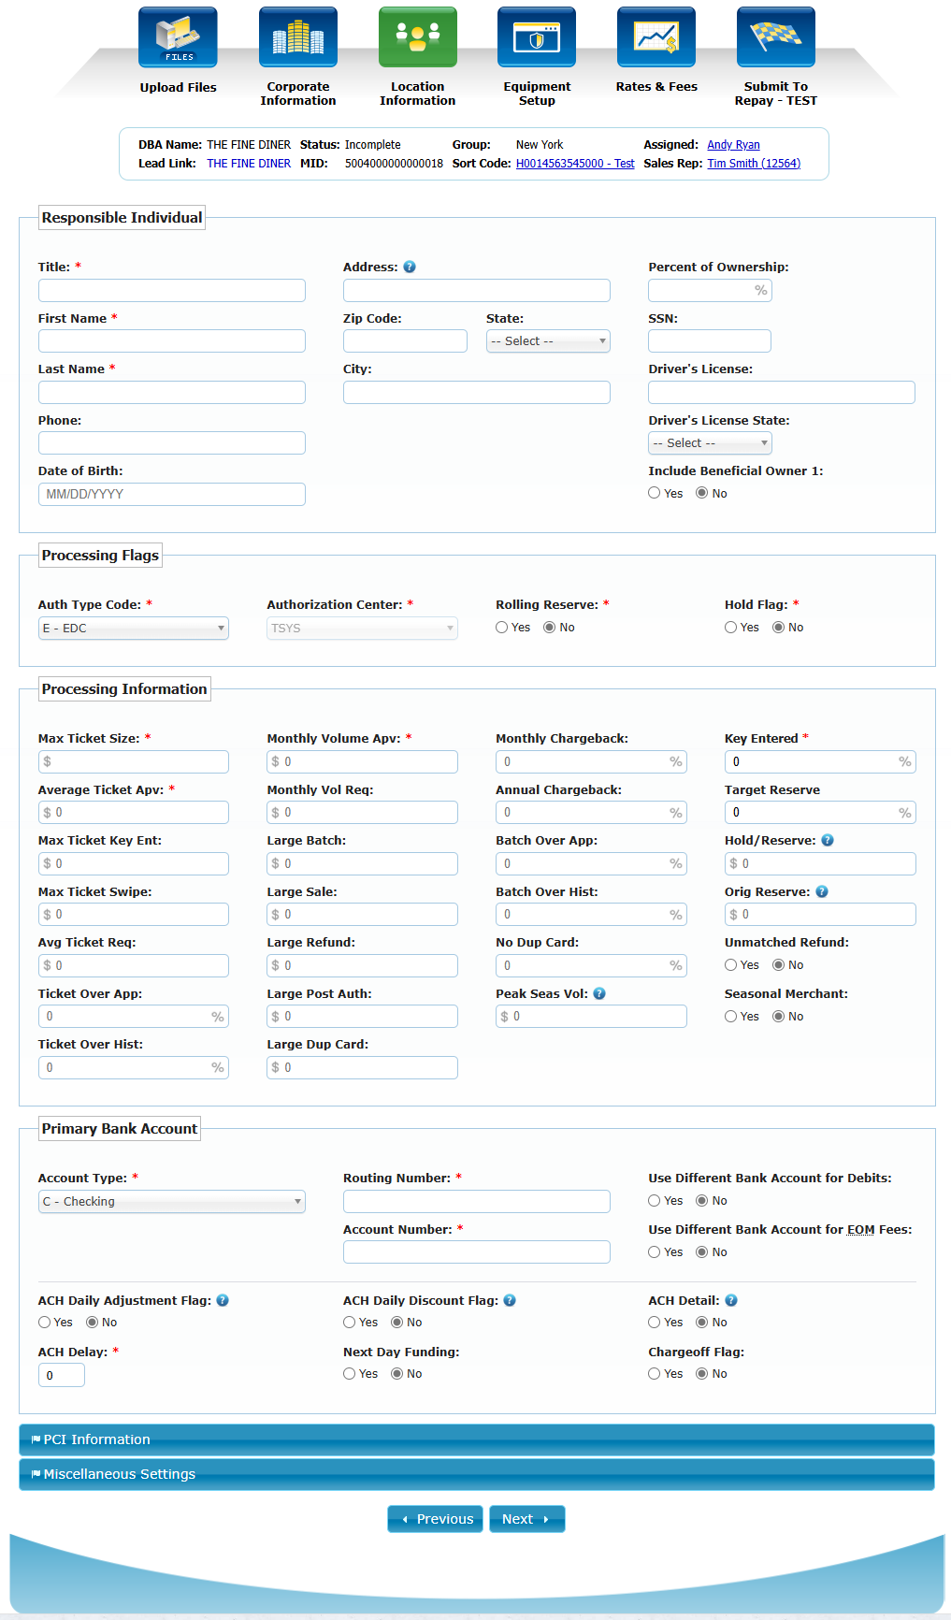The image size is (951, 1620).
Task: Open Corporate Information buildings icon
Action: click(x=297, y=37)
